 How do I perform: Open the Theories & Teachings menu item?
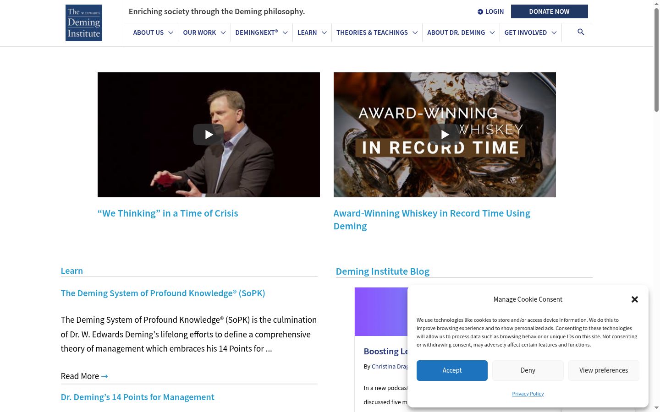click(372, 33)
